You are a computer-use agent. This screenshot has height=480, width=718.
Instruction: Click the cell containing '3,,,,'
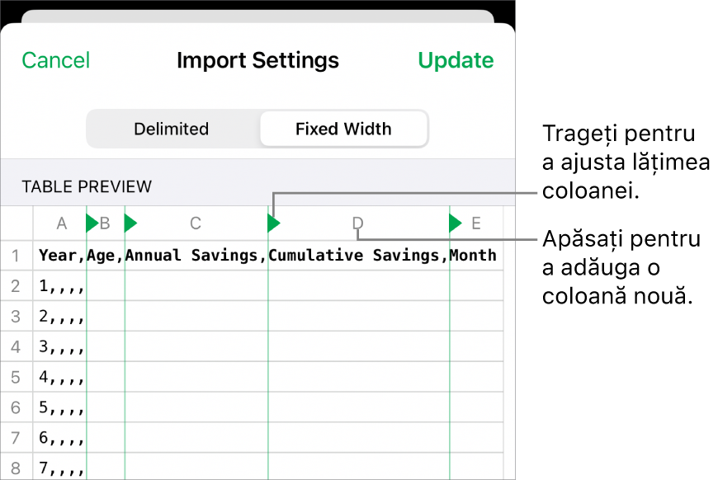(x=60, y=347)
